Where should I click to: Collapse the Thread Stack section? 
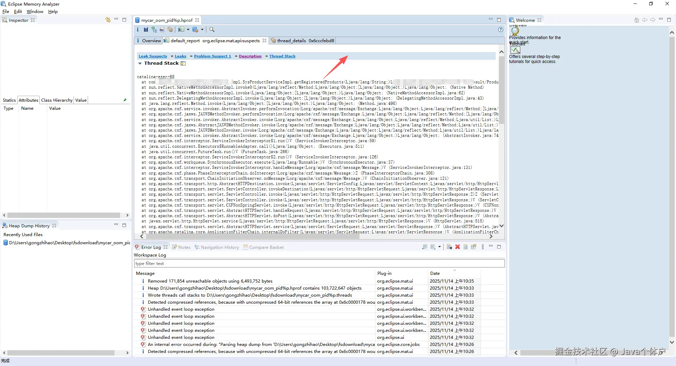140,63
